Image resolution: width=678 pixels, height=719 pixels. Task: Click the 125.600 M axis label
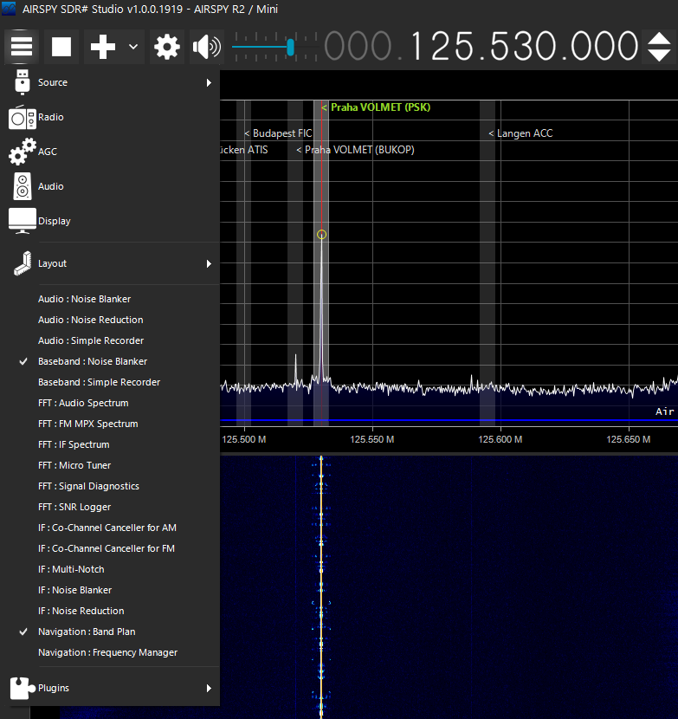[500, 439]
